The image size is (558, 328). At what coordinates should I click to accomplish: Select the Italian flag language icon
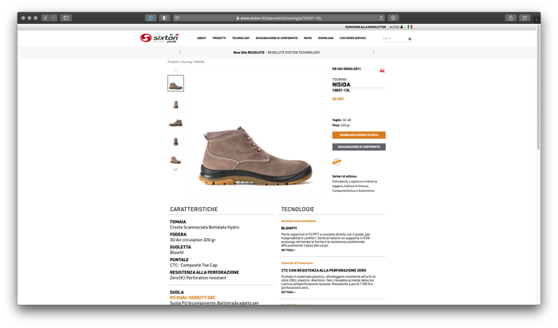tap(410, 26)
